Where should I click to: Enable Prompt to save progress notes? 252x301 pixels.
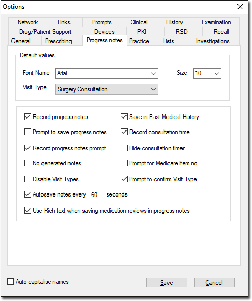point(28,132)
